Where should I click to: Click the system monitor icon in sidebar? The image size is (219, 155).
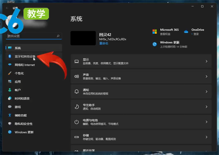click(x=10, y=48)
